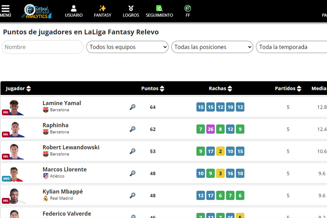Click Barcelona crest in Lamine Yamal row
The height and width of the screenshot is (218, 327).
tap(46, 110)
